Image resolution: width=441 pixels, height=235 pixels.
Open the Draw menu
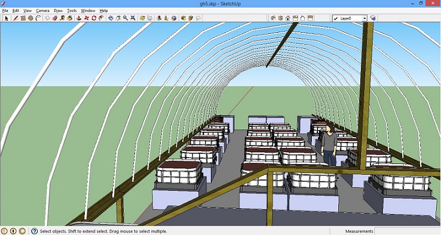click(x=58, y=11)
